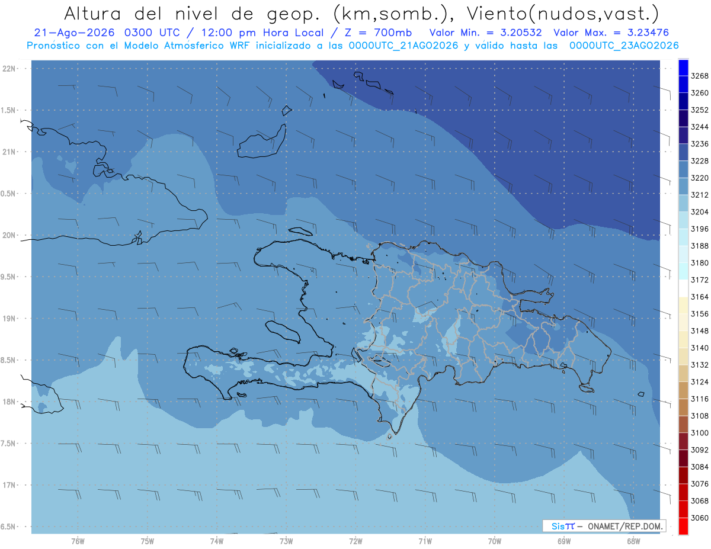Click the 68W longitude label

pyautogui.click(x=633, y=541)
